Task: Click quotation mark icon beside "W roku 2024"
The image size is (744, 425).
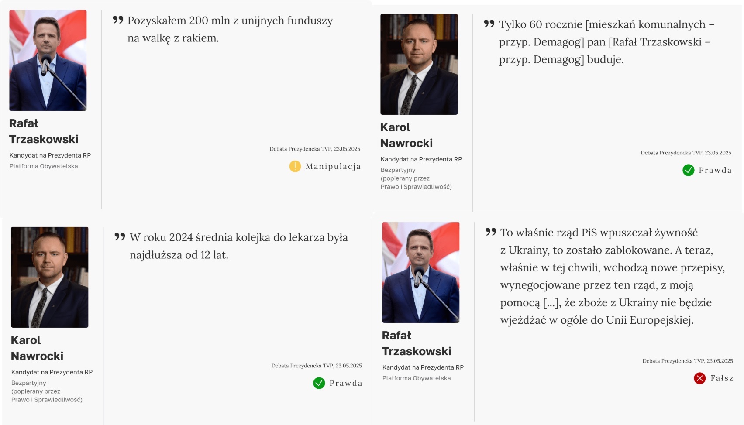Action: [x=120, y=237]
